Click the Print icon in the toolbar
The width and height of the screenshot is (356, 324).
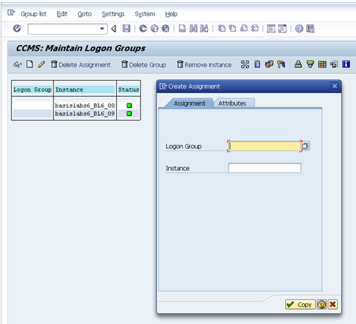tap(182, 29)
